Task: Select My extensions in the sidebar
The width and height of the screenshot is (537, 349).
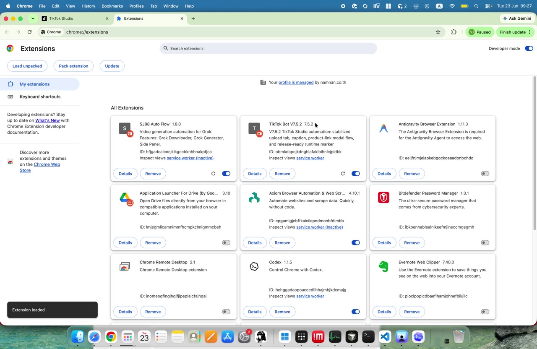Action: click(x=40, y=84)
